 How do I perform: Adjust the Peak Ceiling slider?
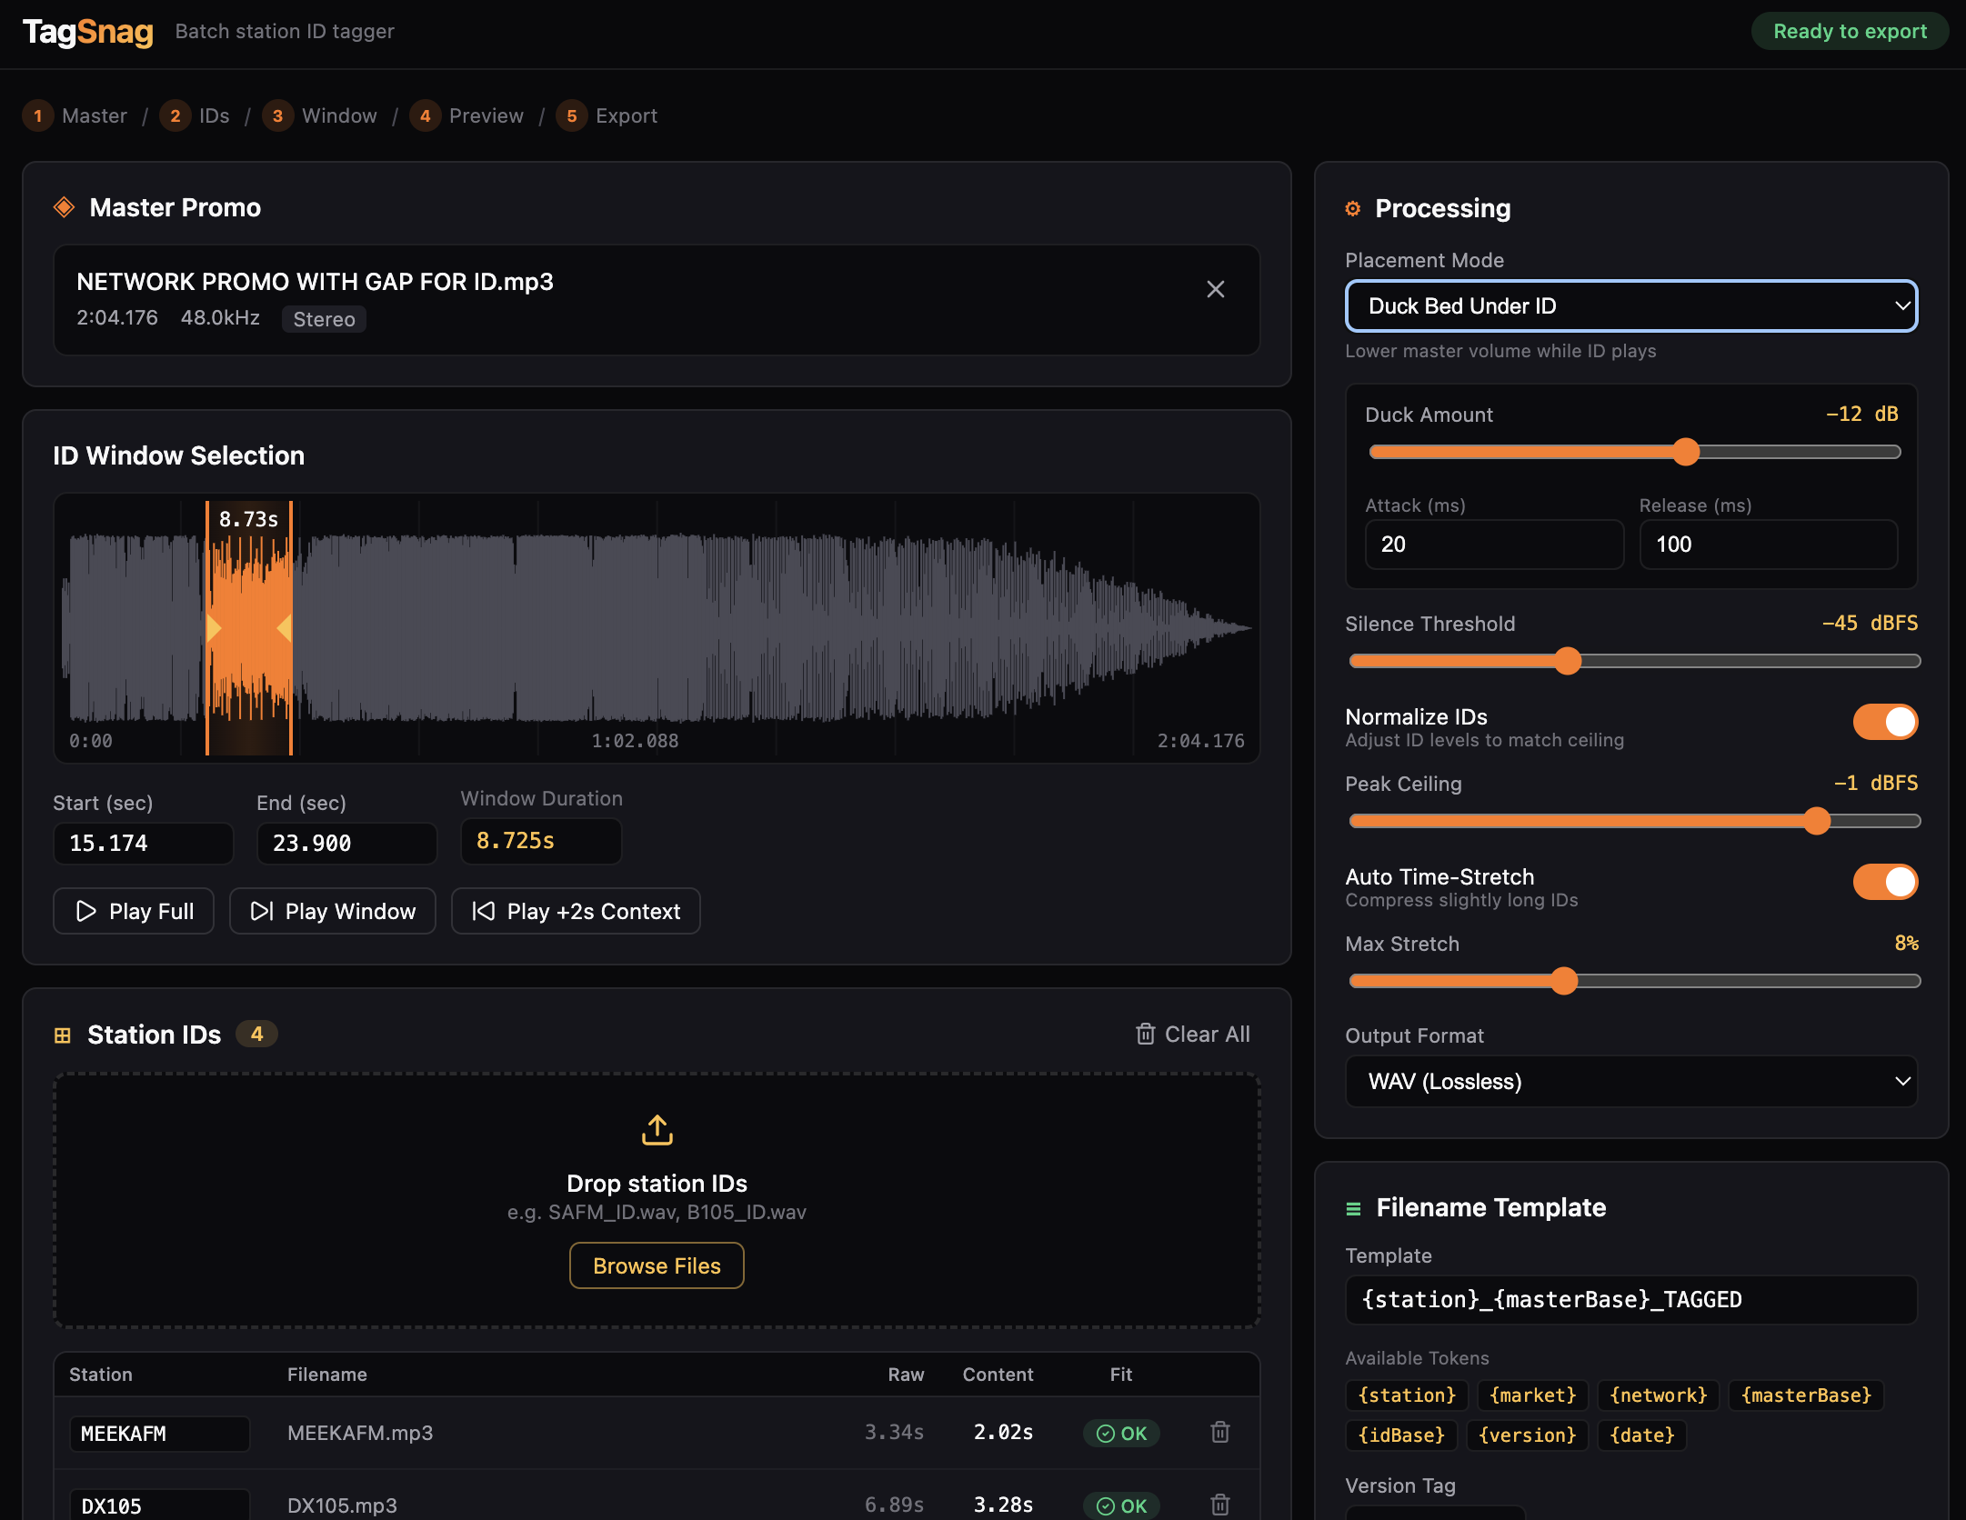pos(1634,821)
